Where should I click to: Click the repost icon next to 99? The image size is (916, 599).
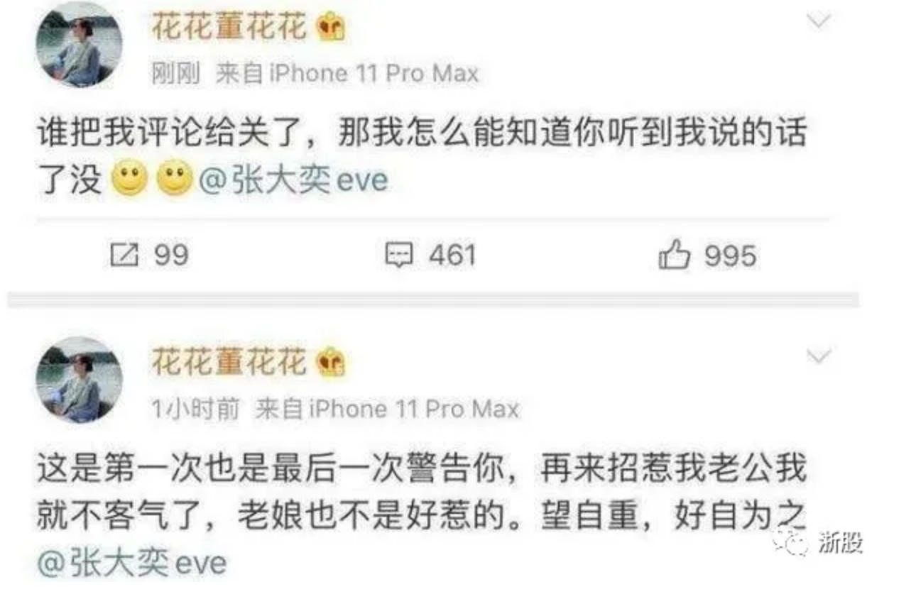point(124,255)
